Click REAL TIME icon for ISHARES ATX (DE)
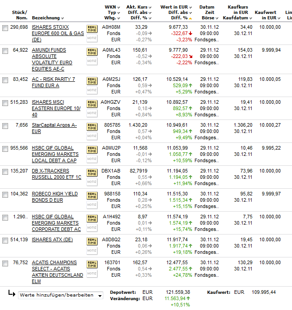The height and width of the screenshot is (310, 292). tap(92, 241)
